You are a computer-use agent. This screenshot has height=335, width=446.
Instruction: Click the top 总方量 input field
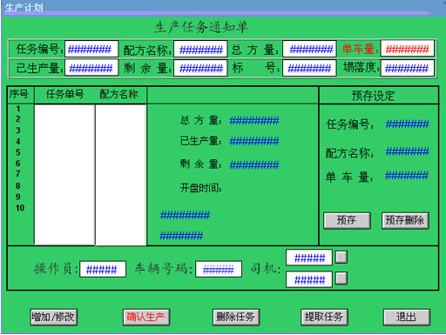tap(309, 49)
